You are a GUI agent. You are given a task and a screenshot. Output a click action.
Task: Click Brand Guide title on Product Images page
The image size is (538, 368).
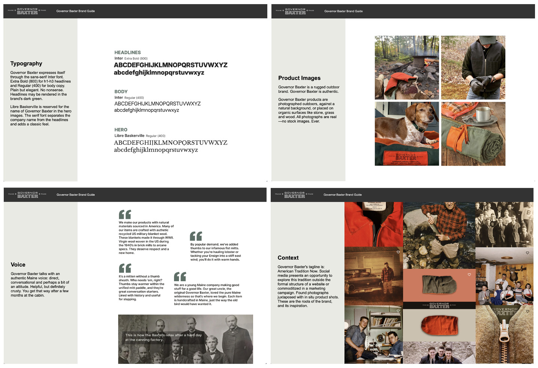pyautogui.click(x=343, y=11)
